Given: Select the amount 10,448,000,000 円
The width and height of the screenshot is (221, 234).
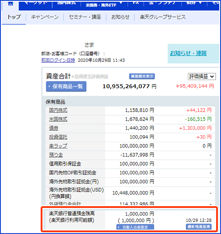Looking at the screenshot, I should tap(133, 193).
